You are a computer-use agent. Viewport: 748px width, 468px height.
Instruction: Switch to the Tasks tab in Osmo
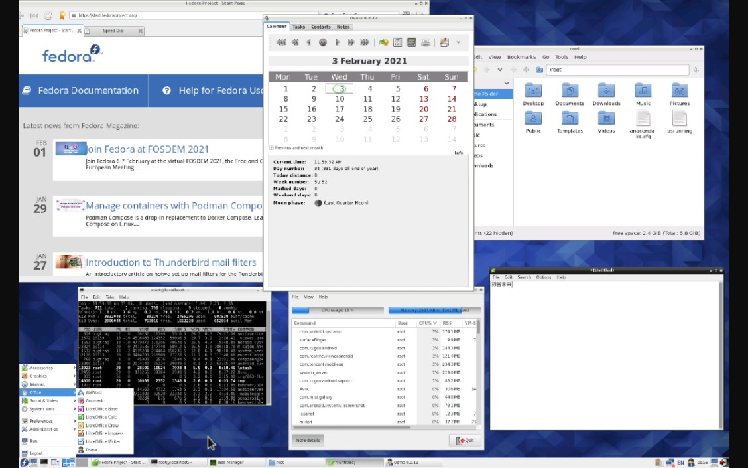click(x=299, y=27)
